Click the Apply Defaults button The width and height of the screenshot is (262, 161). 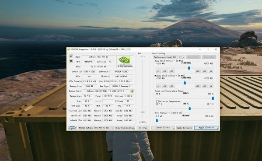click(184, 128)
